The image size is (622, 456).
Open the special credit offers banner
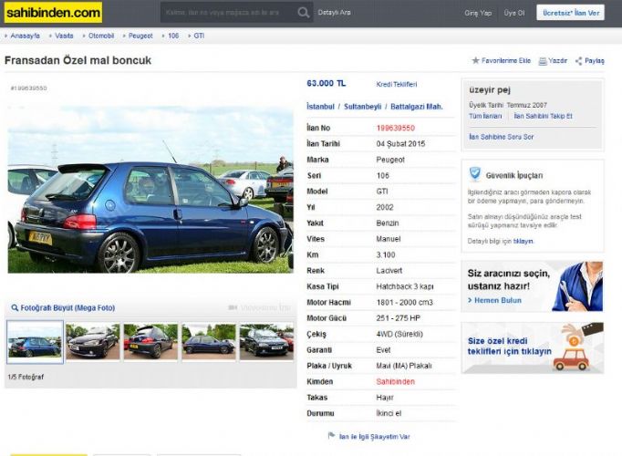point(533,347)
